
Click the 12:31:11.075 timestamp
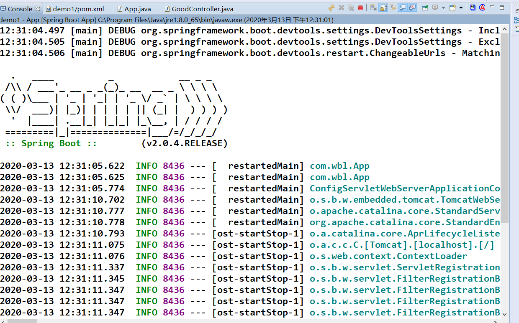92,245
